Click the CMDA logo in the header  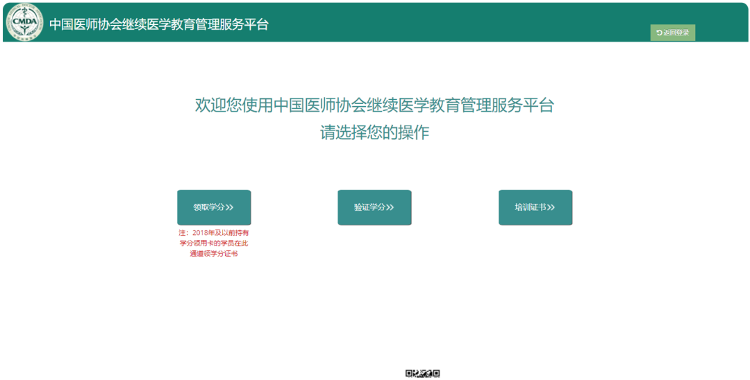(24, 22)
